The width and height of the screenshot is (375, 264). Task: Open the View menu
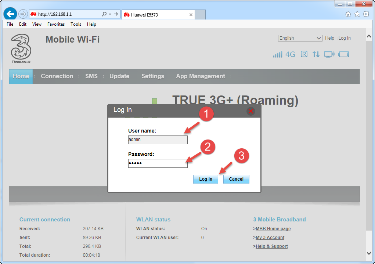(x=37, y=24)
